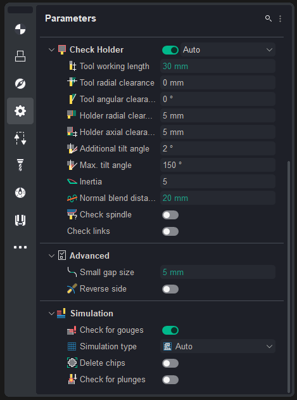Edit the Tool working length 30 mm field
Viewport: 297px width, 400px height.
coord(218,66)
